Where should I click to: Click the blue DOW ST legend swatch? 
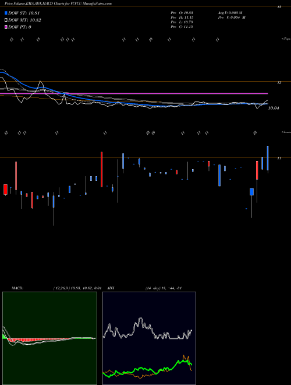[x=6, y=13]
